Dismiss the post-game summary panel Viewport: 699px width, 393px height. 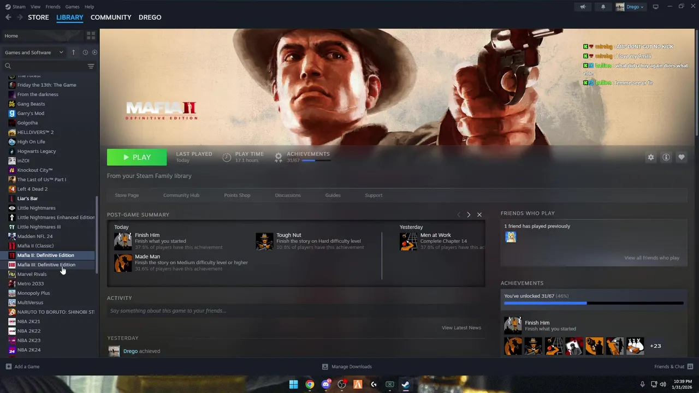pyautogui.click(x=479, y=215)
